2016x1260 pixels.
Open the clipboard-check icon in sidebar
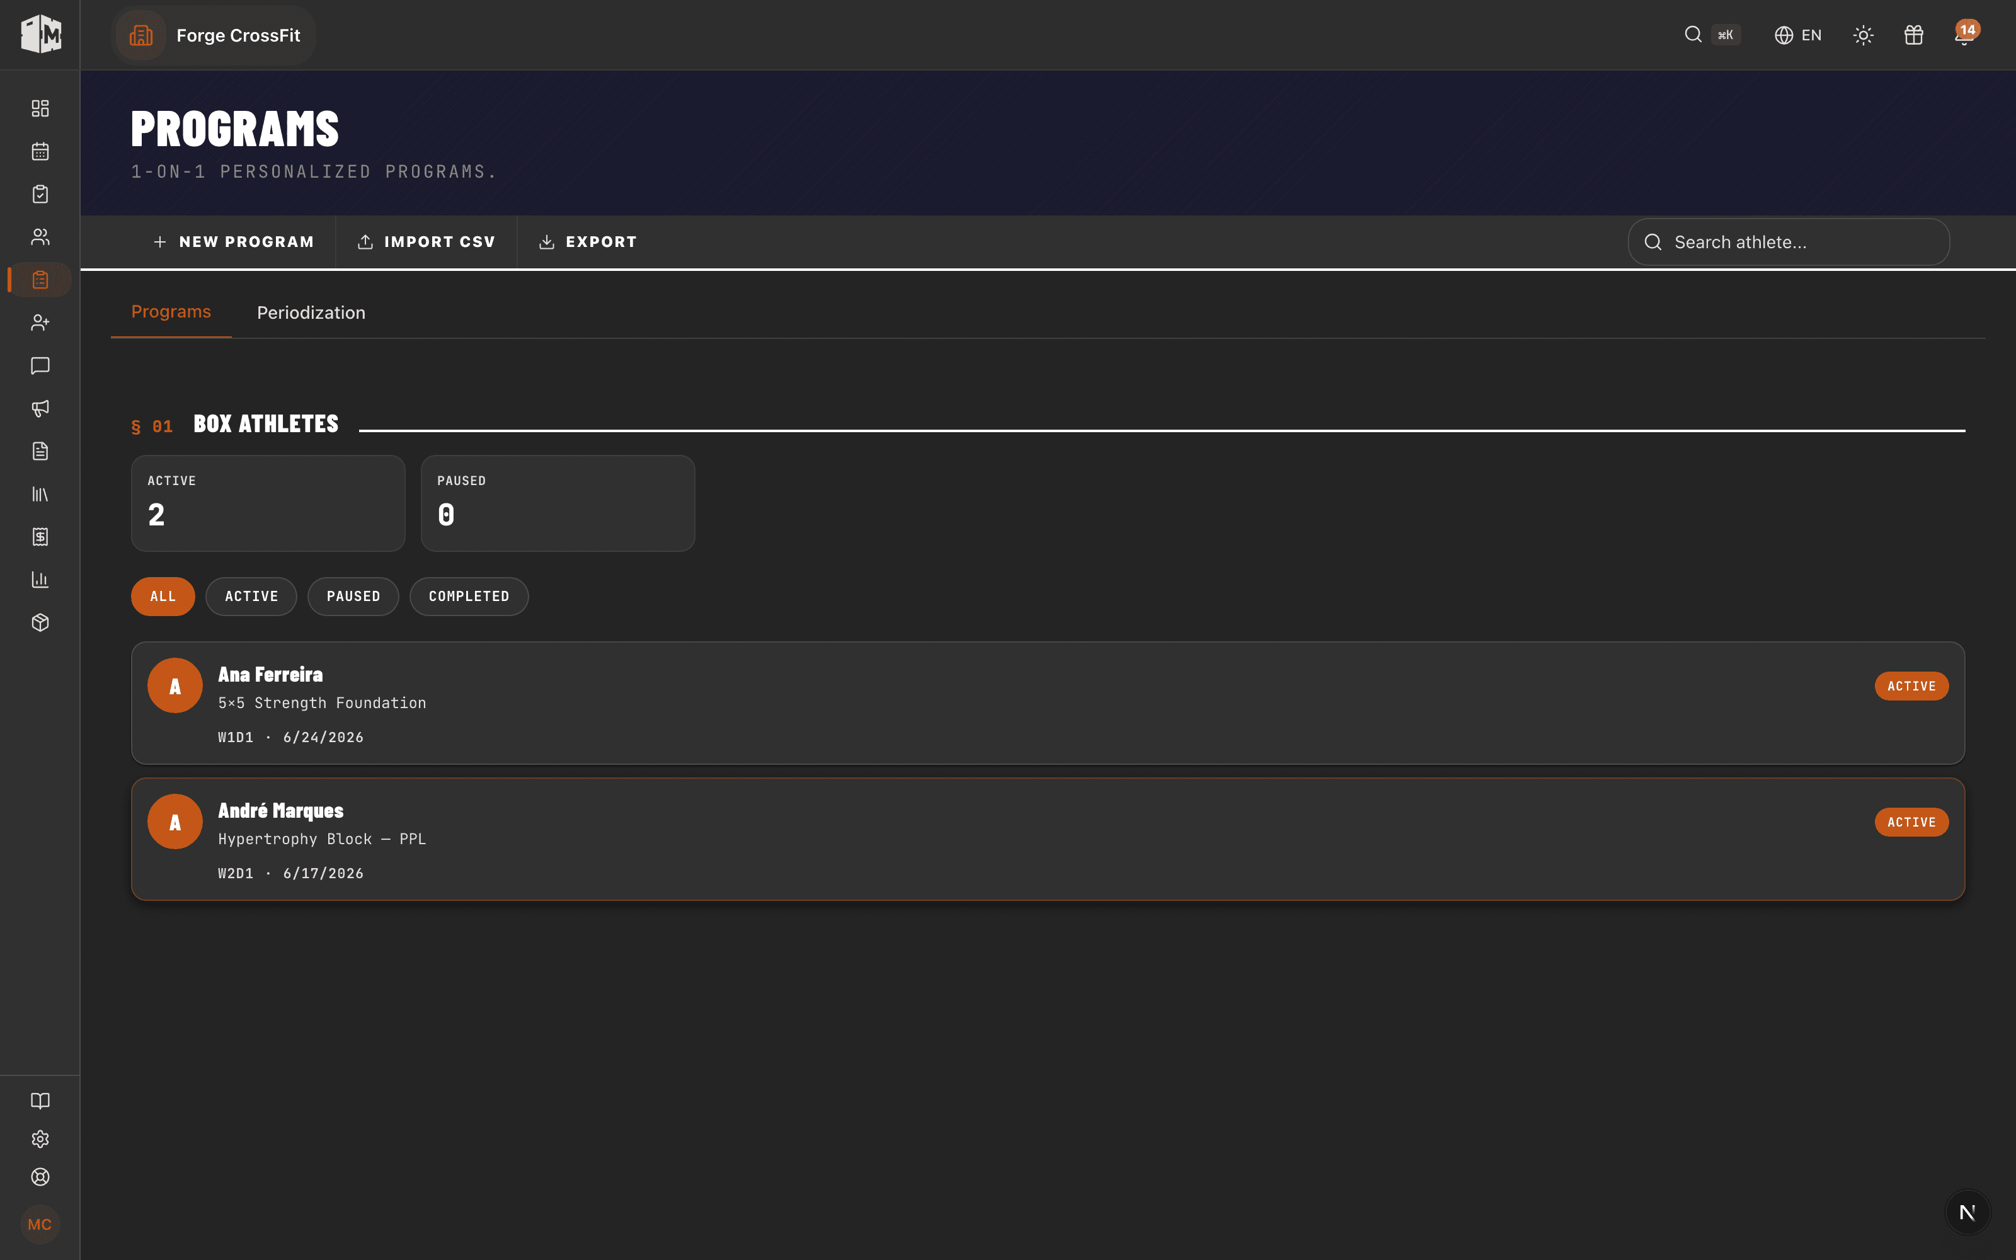click(40, 194)
